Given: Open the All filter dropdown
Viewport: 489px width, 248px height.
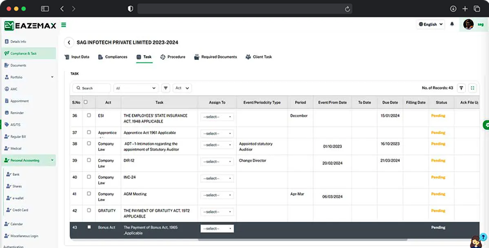Looking at the screenshot, I should coord(136,88).
